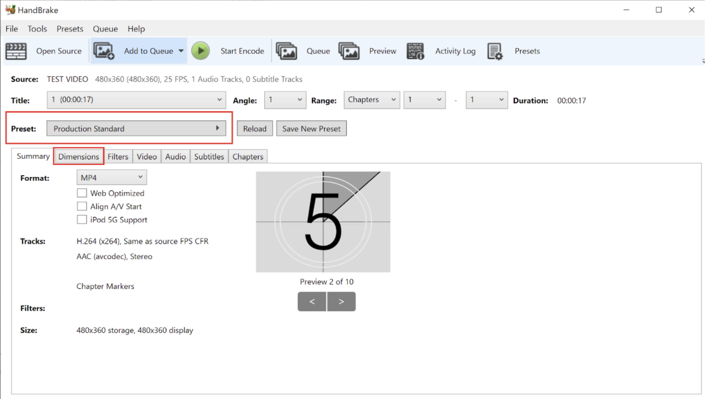Click the Save New Preset button
707x399 pixels.
(311, 129)
